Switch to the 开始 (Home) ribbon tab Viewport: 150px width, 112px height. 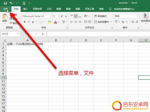coord(16,9)
